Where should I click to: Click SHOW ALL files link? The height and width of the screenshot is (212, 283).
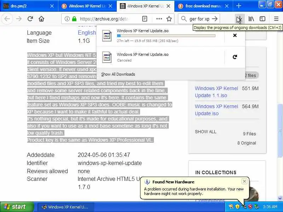[206, 132]
